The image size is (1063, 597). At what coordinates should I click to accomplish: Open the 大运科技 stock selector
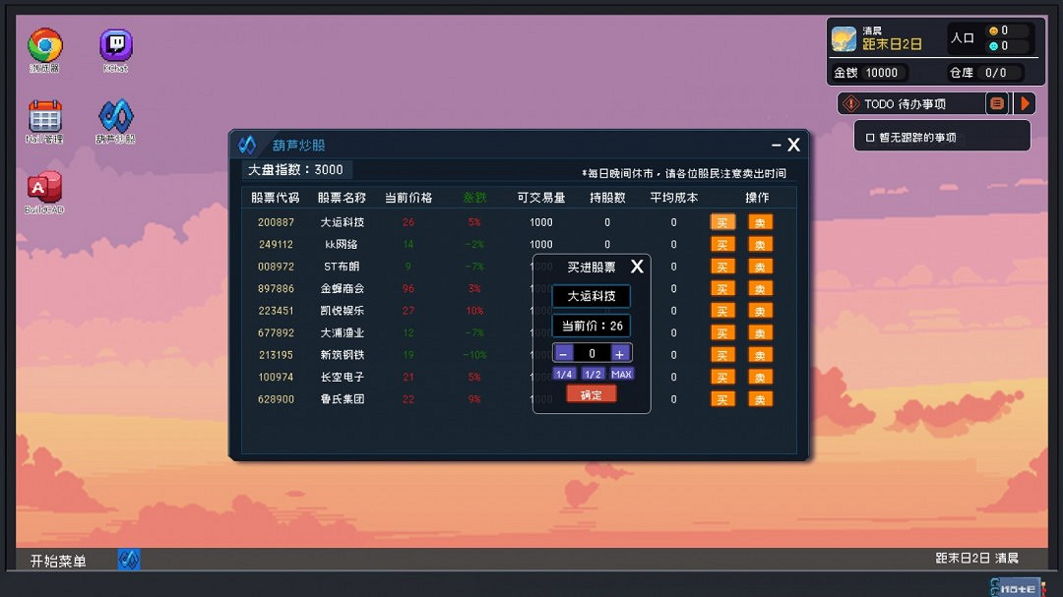[x=590, y=296]
